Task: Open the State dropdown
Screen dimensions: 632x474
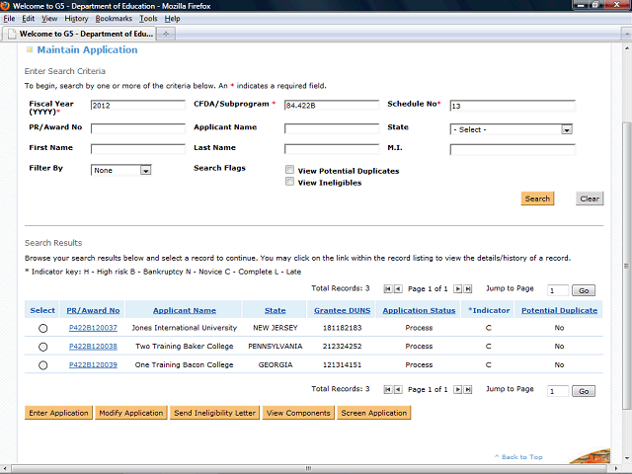Action: coord(567,128)
